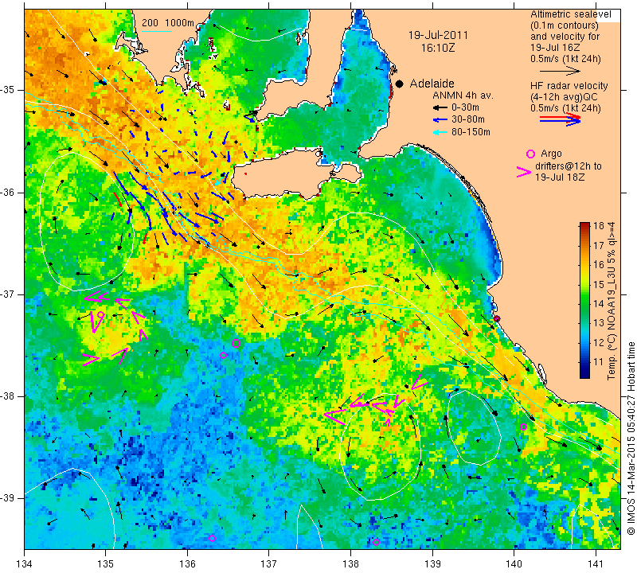Click the cyan 200m depth contour legend line
Viewport: 637px width, 573px height.
point(157,31)
